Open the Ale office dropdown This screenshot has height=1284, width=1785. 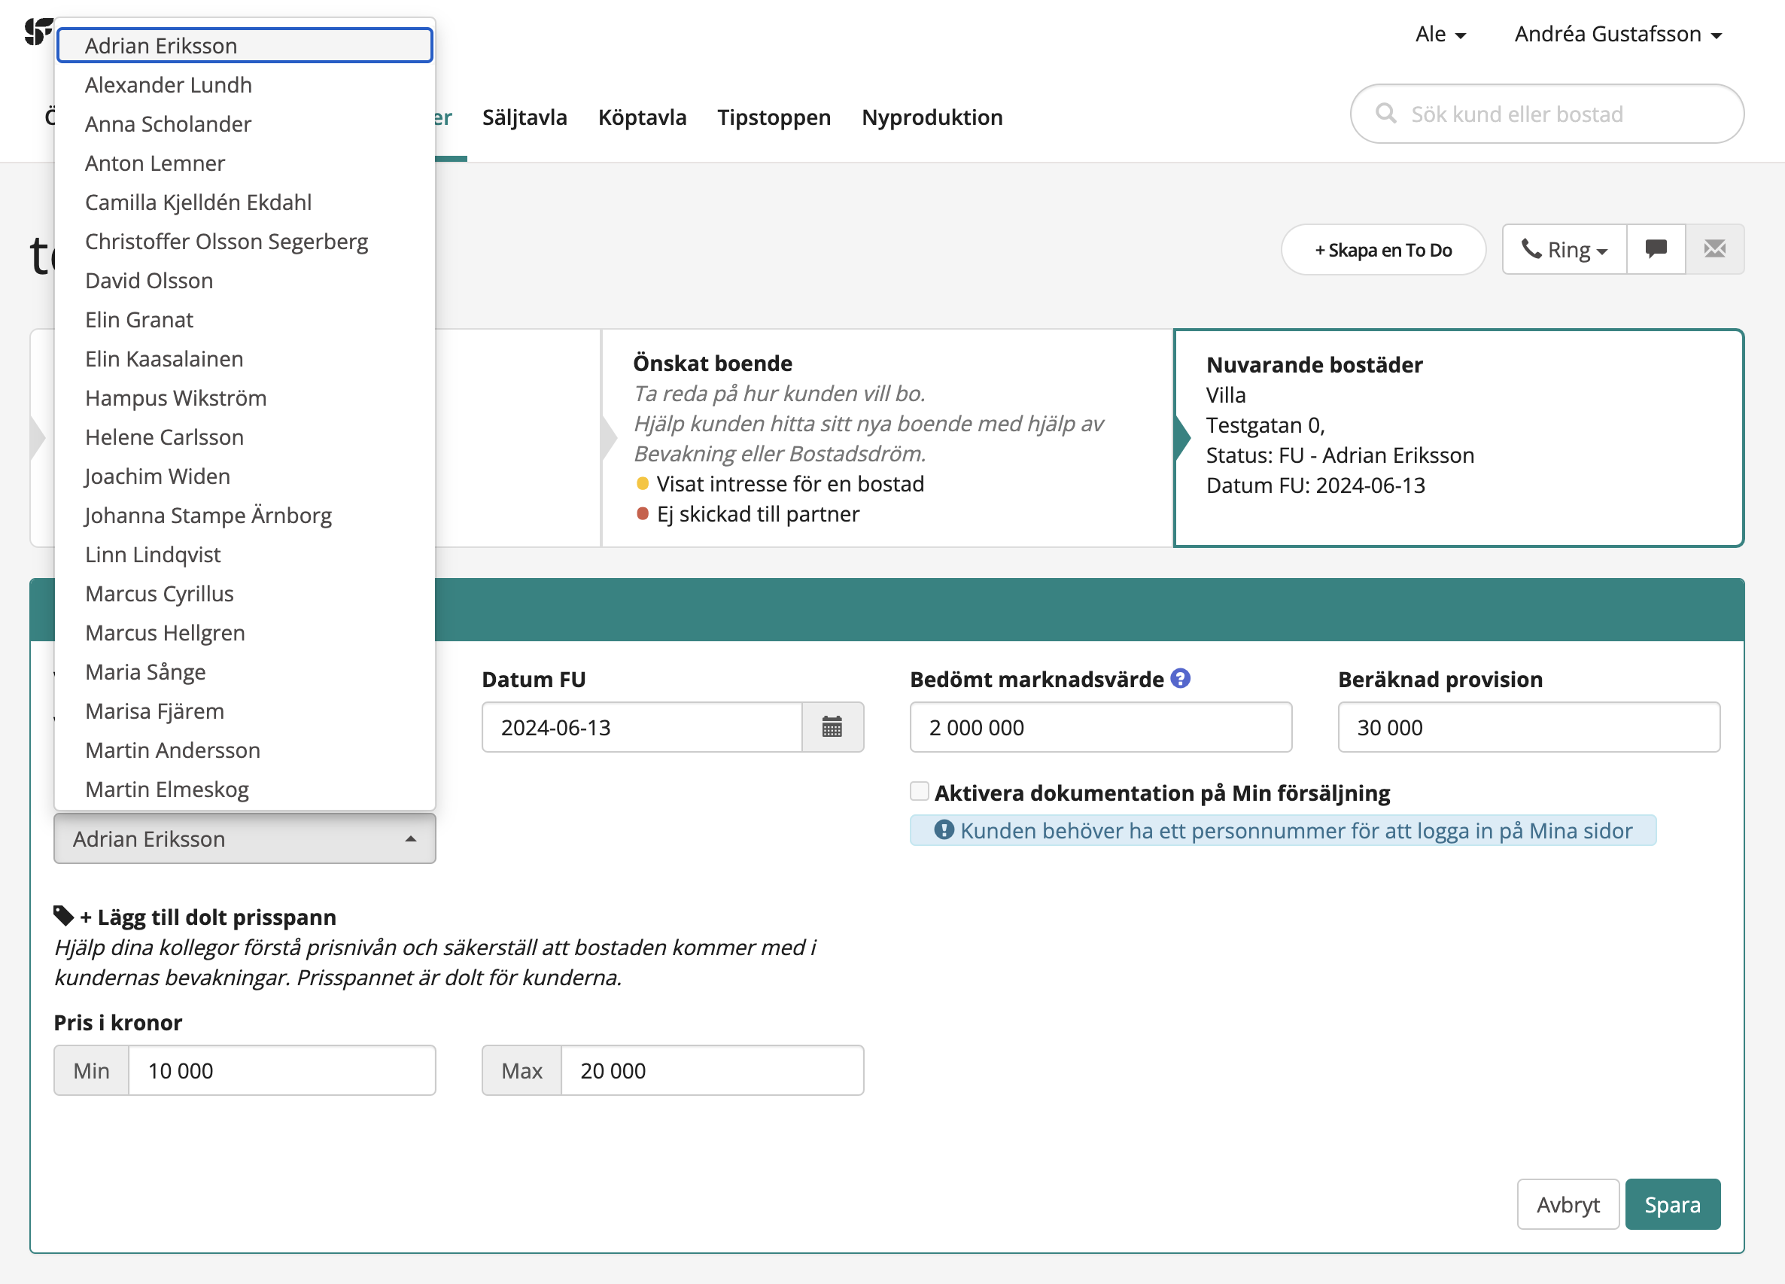[1440, 35]
